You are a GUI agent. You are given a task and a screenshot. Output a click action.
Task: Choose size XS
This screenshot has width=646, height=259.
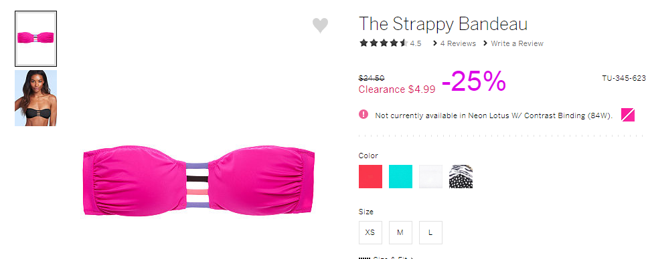coord(370,232)
